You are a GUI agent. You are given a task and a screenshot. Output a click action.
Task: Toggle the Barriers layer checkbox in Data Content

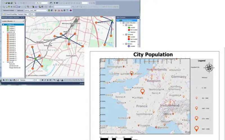[x=126, y=44]
